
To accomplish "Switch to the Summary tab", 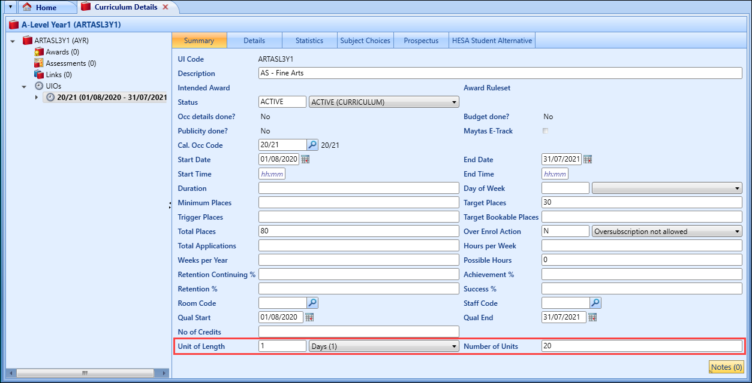I will pyautogui.click(x=199, y=41).
